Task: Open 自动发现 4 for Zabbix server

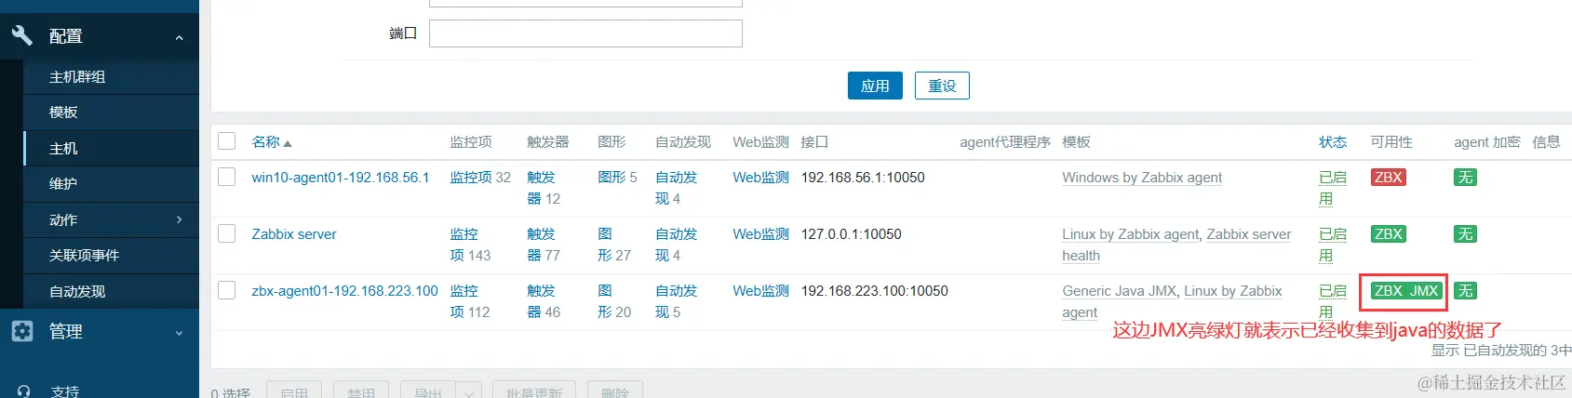Action: (x=676, y=245)
